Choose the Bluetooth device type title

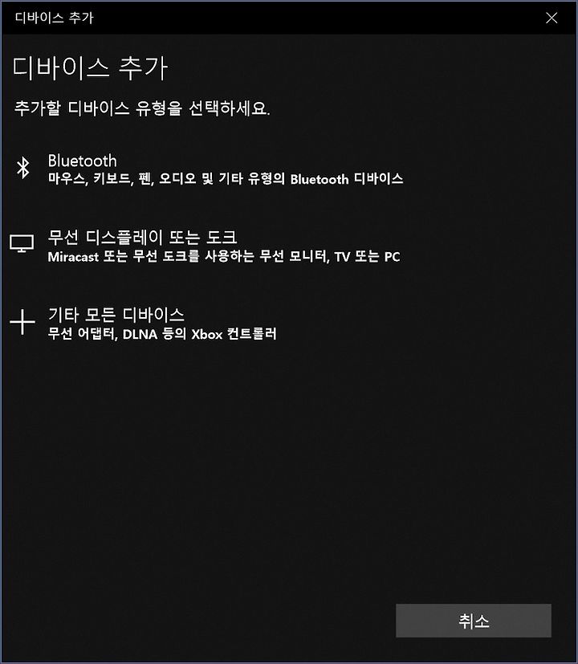[x=82, y=161]
